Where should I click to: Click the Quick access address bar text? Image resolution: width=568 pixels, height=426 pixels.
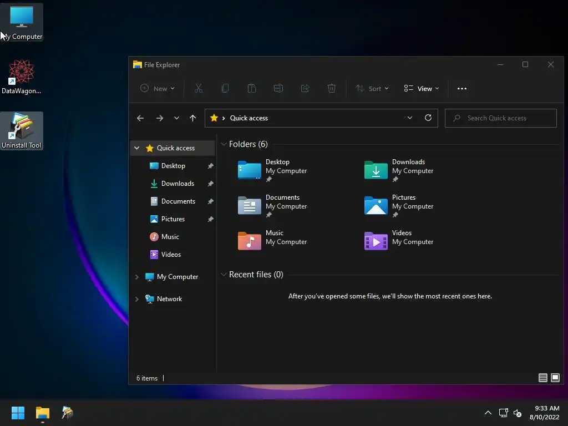[x=249, y=118]
